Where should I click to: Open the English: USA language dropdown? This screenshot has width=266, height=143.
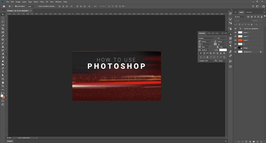pos(206,61)
